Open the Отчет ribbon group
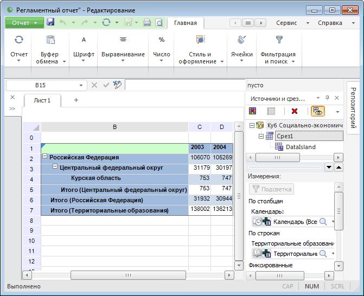 point(19,50)
